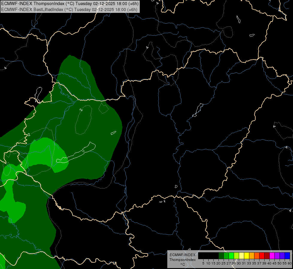The image size is (293, 269).
Task: Click the legend scale value '39'
Action: [x=264, y=263]
